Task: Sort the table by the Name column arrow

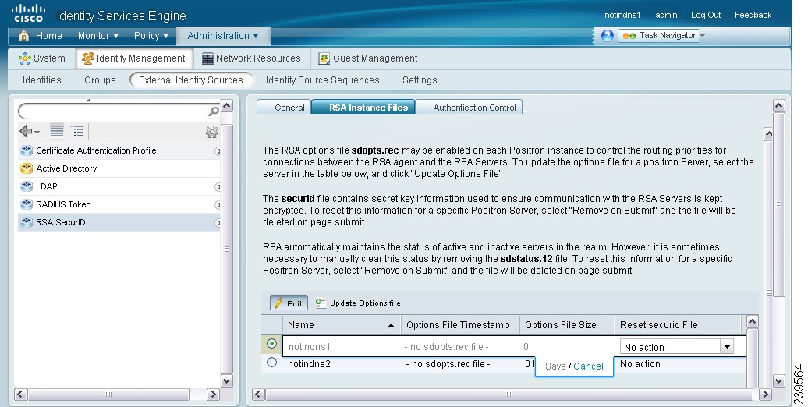Action: [391, 325]
